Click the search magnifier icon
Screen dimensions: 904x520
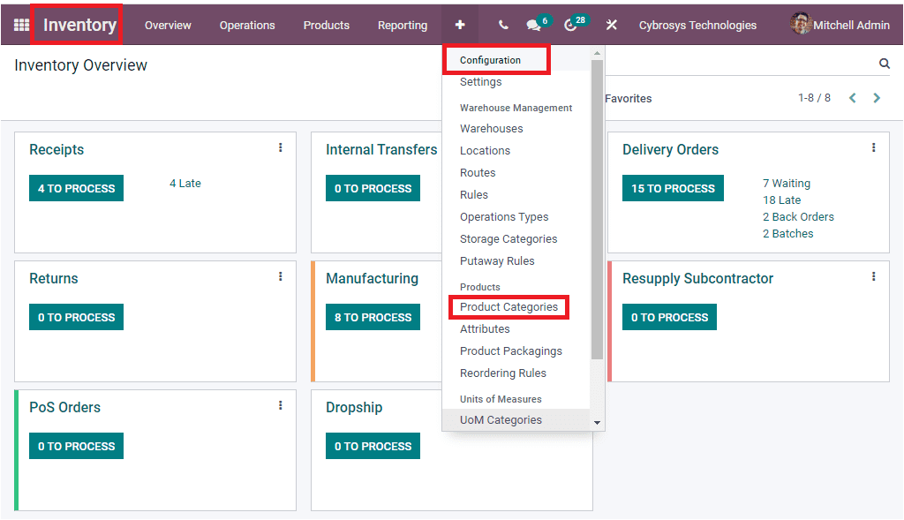point(884,63)
